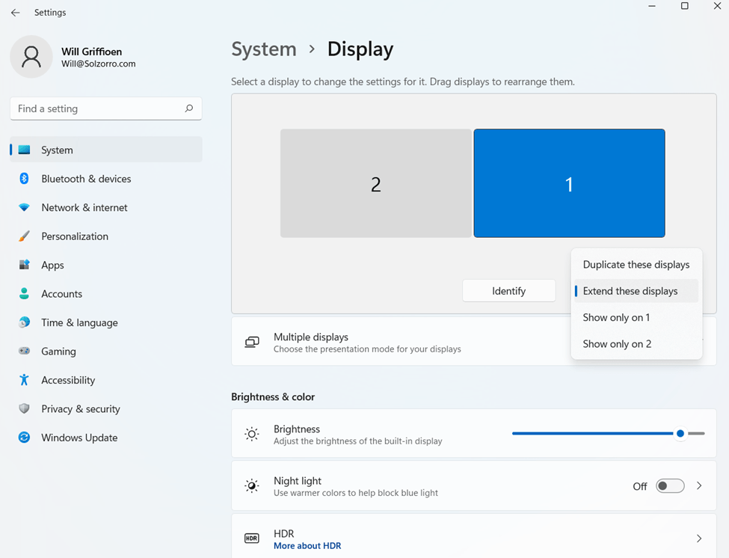Click the Night light row title

pyautogui.click(x=298, y=481)
